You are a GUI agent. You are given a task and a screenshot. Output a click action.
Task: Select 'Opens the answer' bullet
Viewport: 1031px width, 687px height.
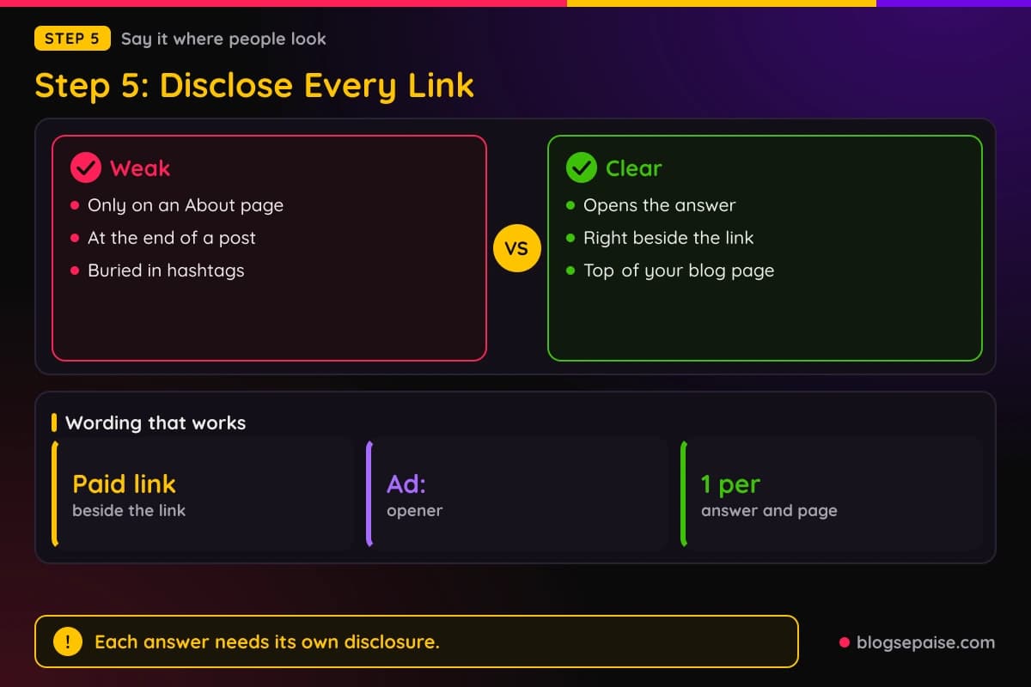click(x=659, y=205)
